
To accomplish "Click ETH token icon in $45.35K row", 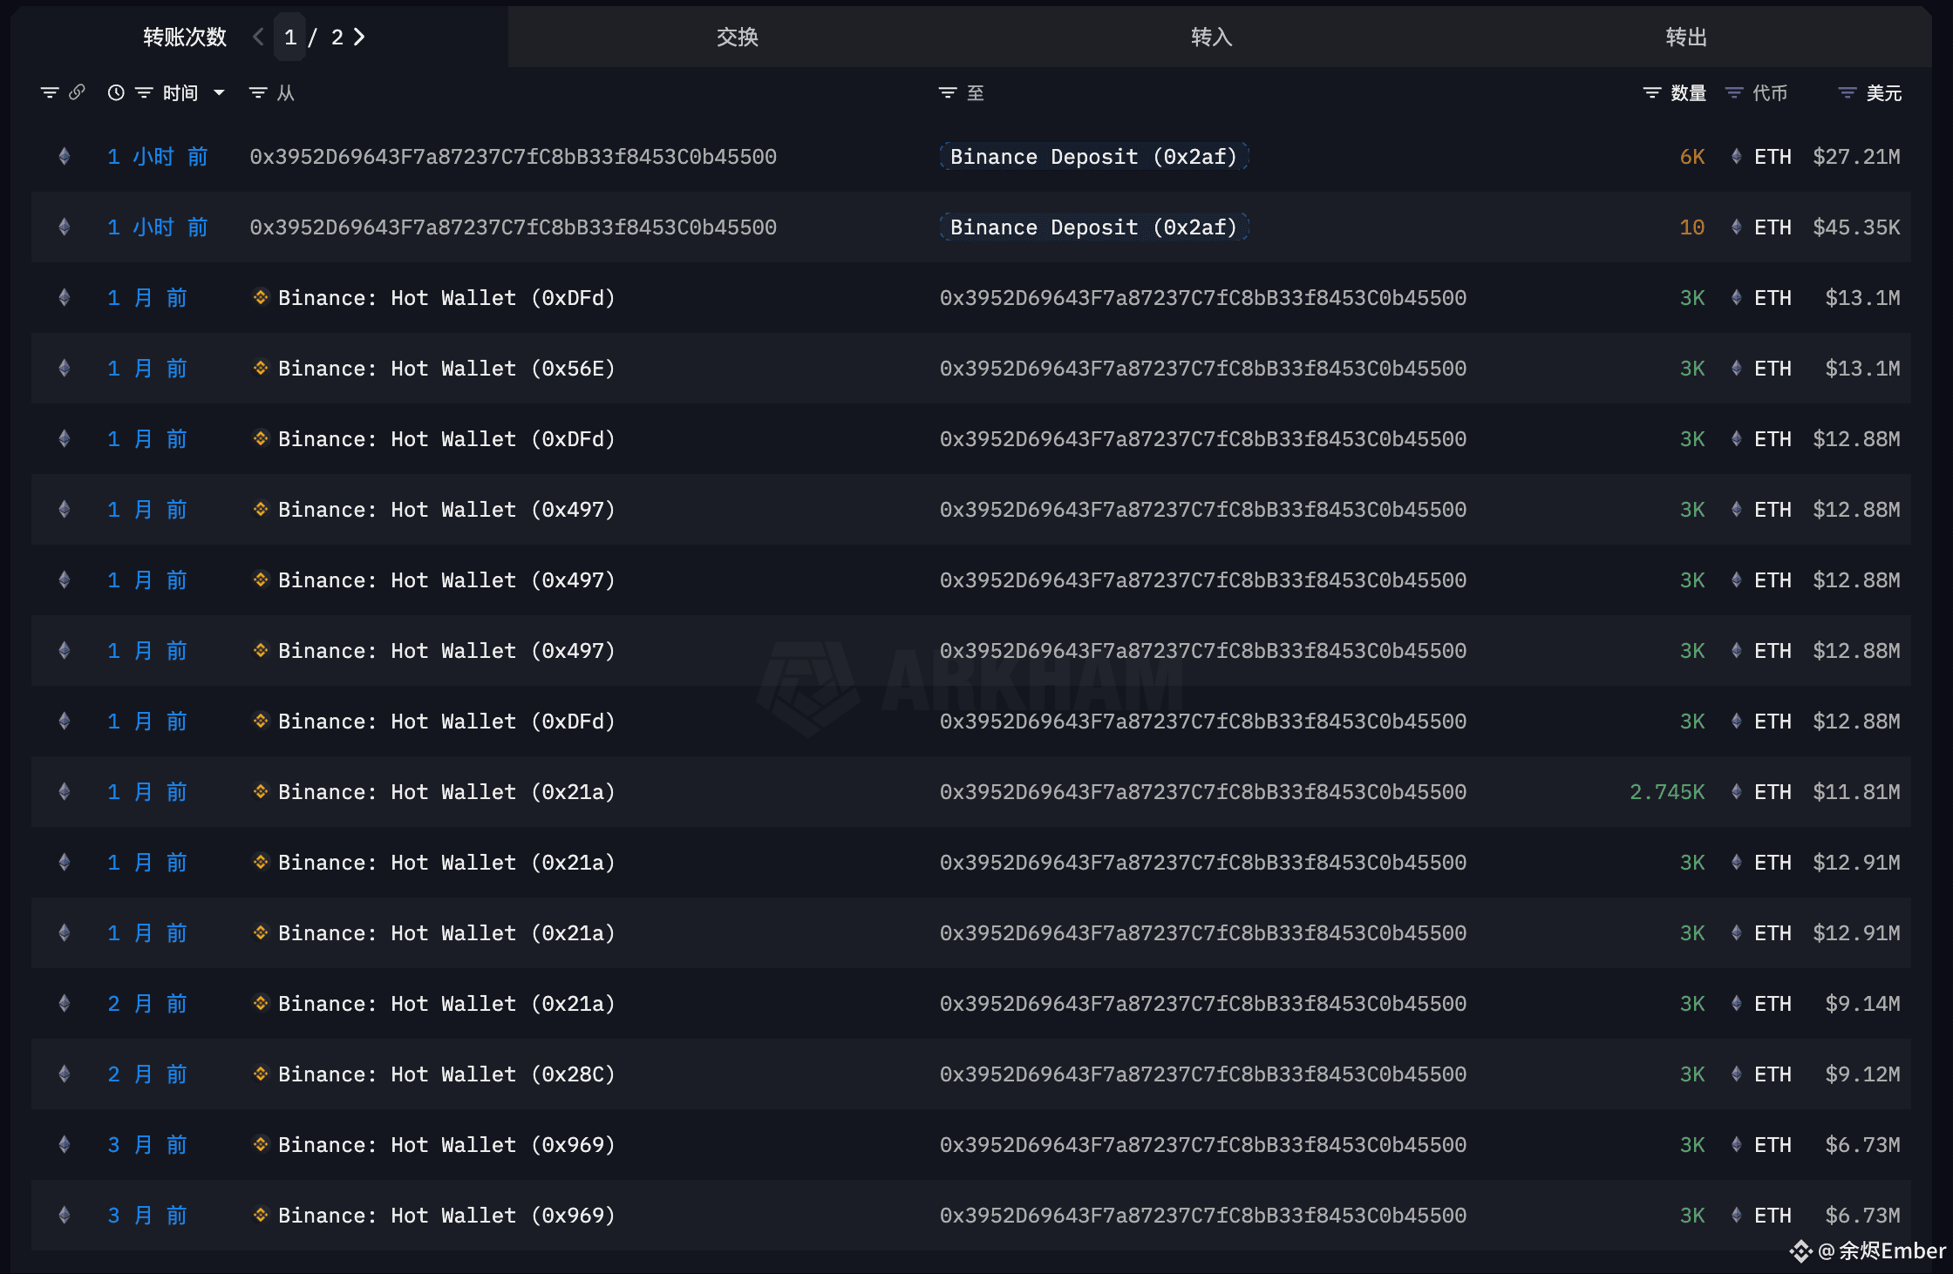I will [1736, 227].
